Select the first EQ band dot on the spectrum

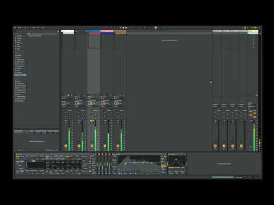tap(126, 163)
